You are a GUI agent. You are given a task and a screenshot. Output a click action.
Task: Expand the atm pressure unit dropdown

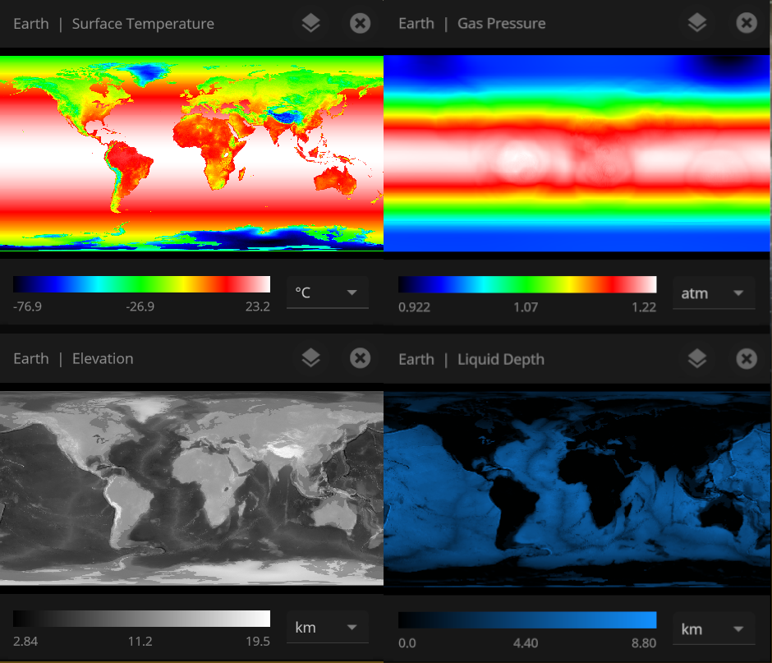[714, 293]
